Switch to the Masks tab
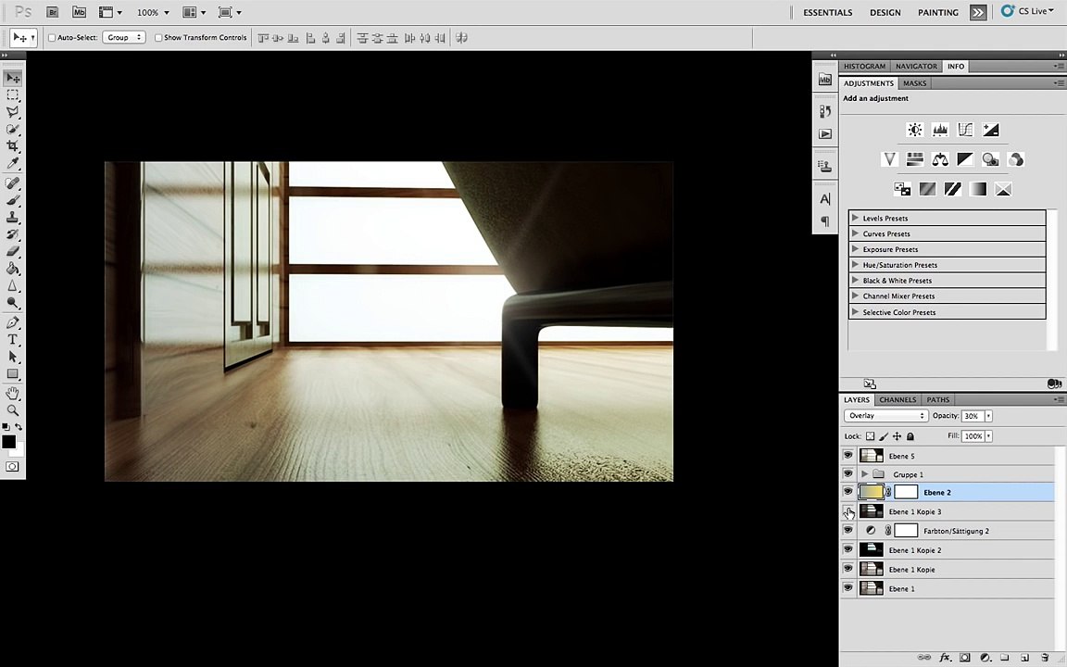Screen dimensions: 1067x667 [914, 83]
